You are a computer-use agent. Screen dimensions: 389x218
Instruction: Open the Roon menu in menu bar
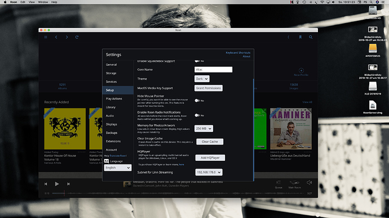coord(14,2)
